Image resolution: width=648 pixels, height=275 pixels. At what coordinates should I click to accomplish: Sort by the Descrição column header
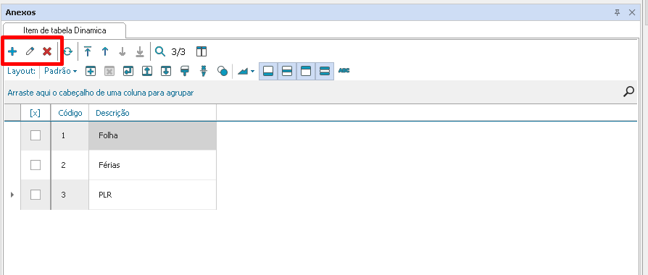click(x=152, y=113)
